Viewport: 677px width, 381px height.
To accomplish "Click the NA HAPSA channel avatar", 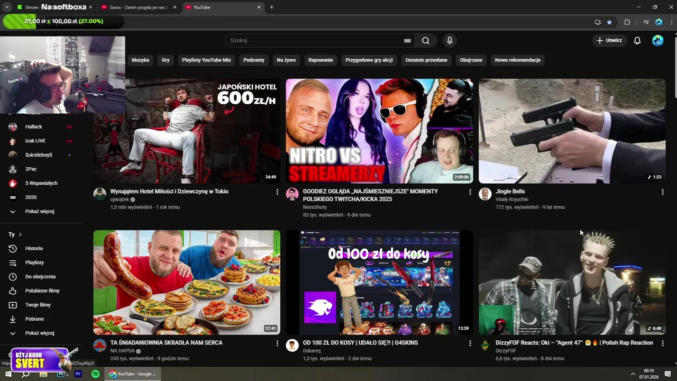I will tap(100, 346).
